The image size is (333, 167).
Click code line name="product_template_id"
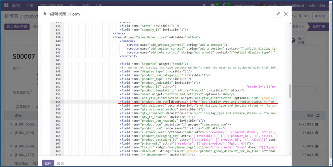pyautogui.click(x=182, y=90)
